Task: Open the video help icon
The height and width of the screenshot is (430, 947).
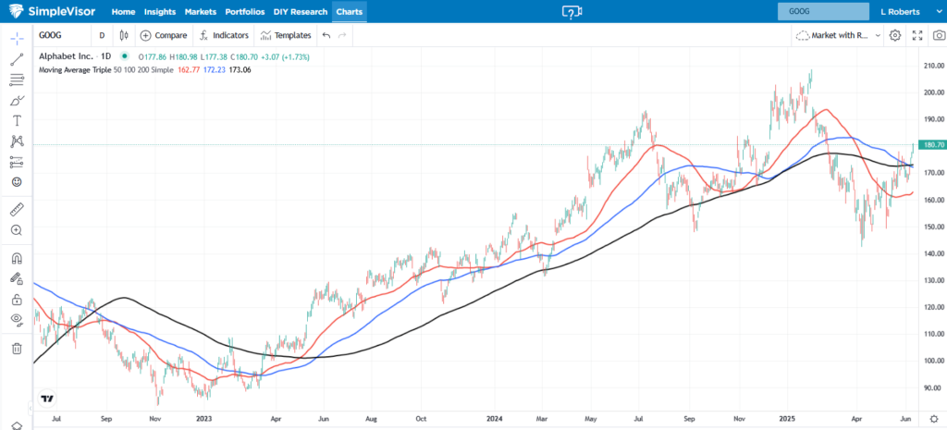Action: (572, 12)
